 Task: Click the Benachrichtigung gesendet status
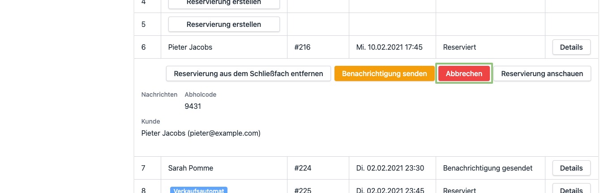pyautogui.click(x=488, y=168)
